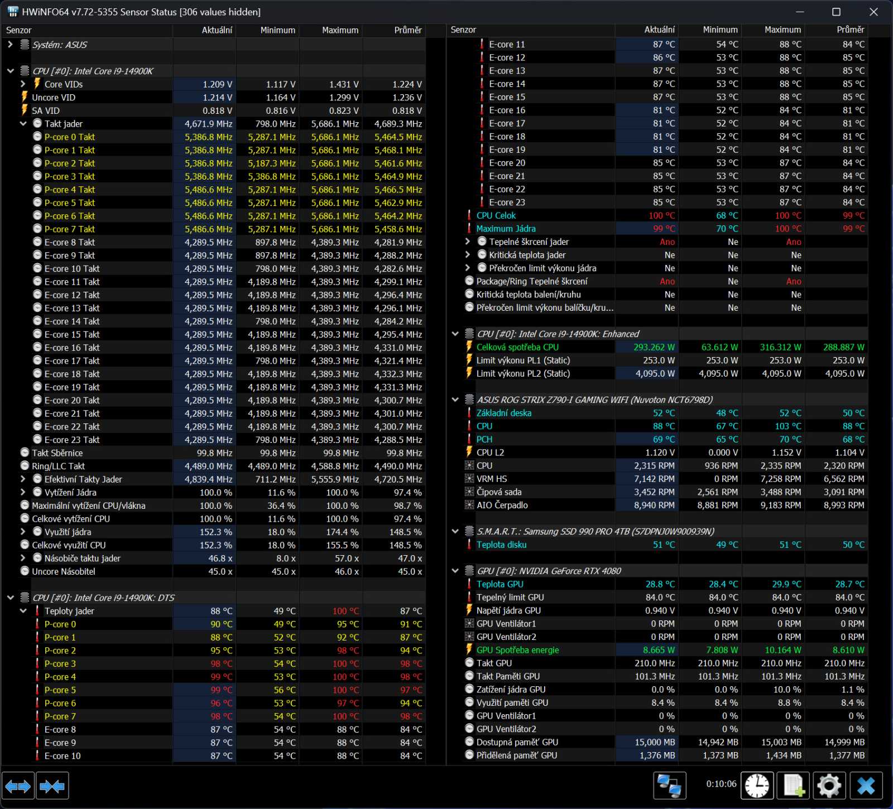Collapse the GPU [#0] NVIDIA GeForce RTX 4080 group
This screenshot has height=809, width=893.
(455, 571)
